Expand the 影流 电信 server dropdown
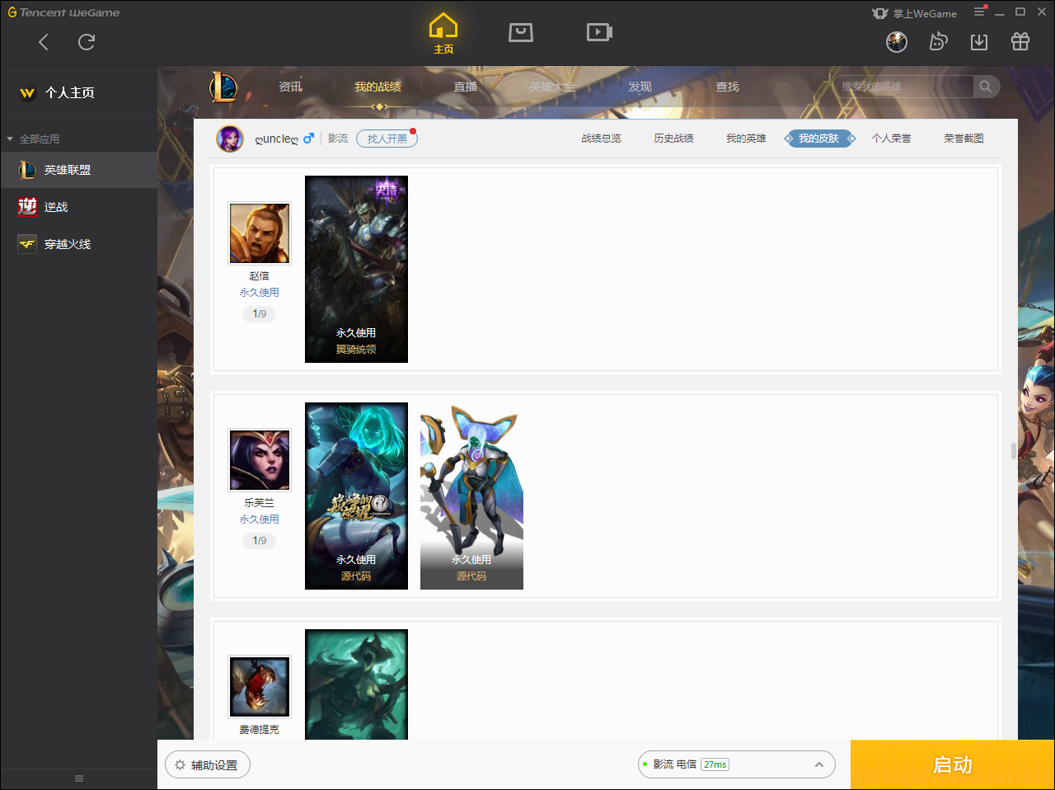The width and height of the screenshot is (1055, 790). pos(736,764)
